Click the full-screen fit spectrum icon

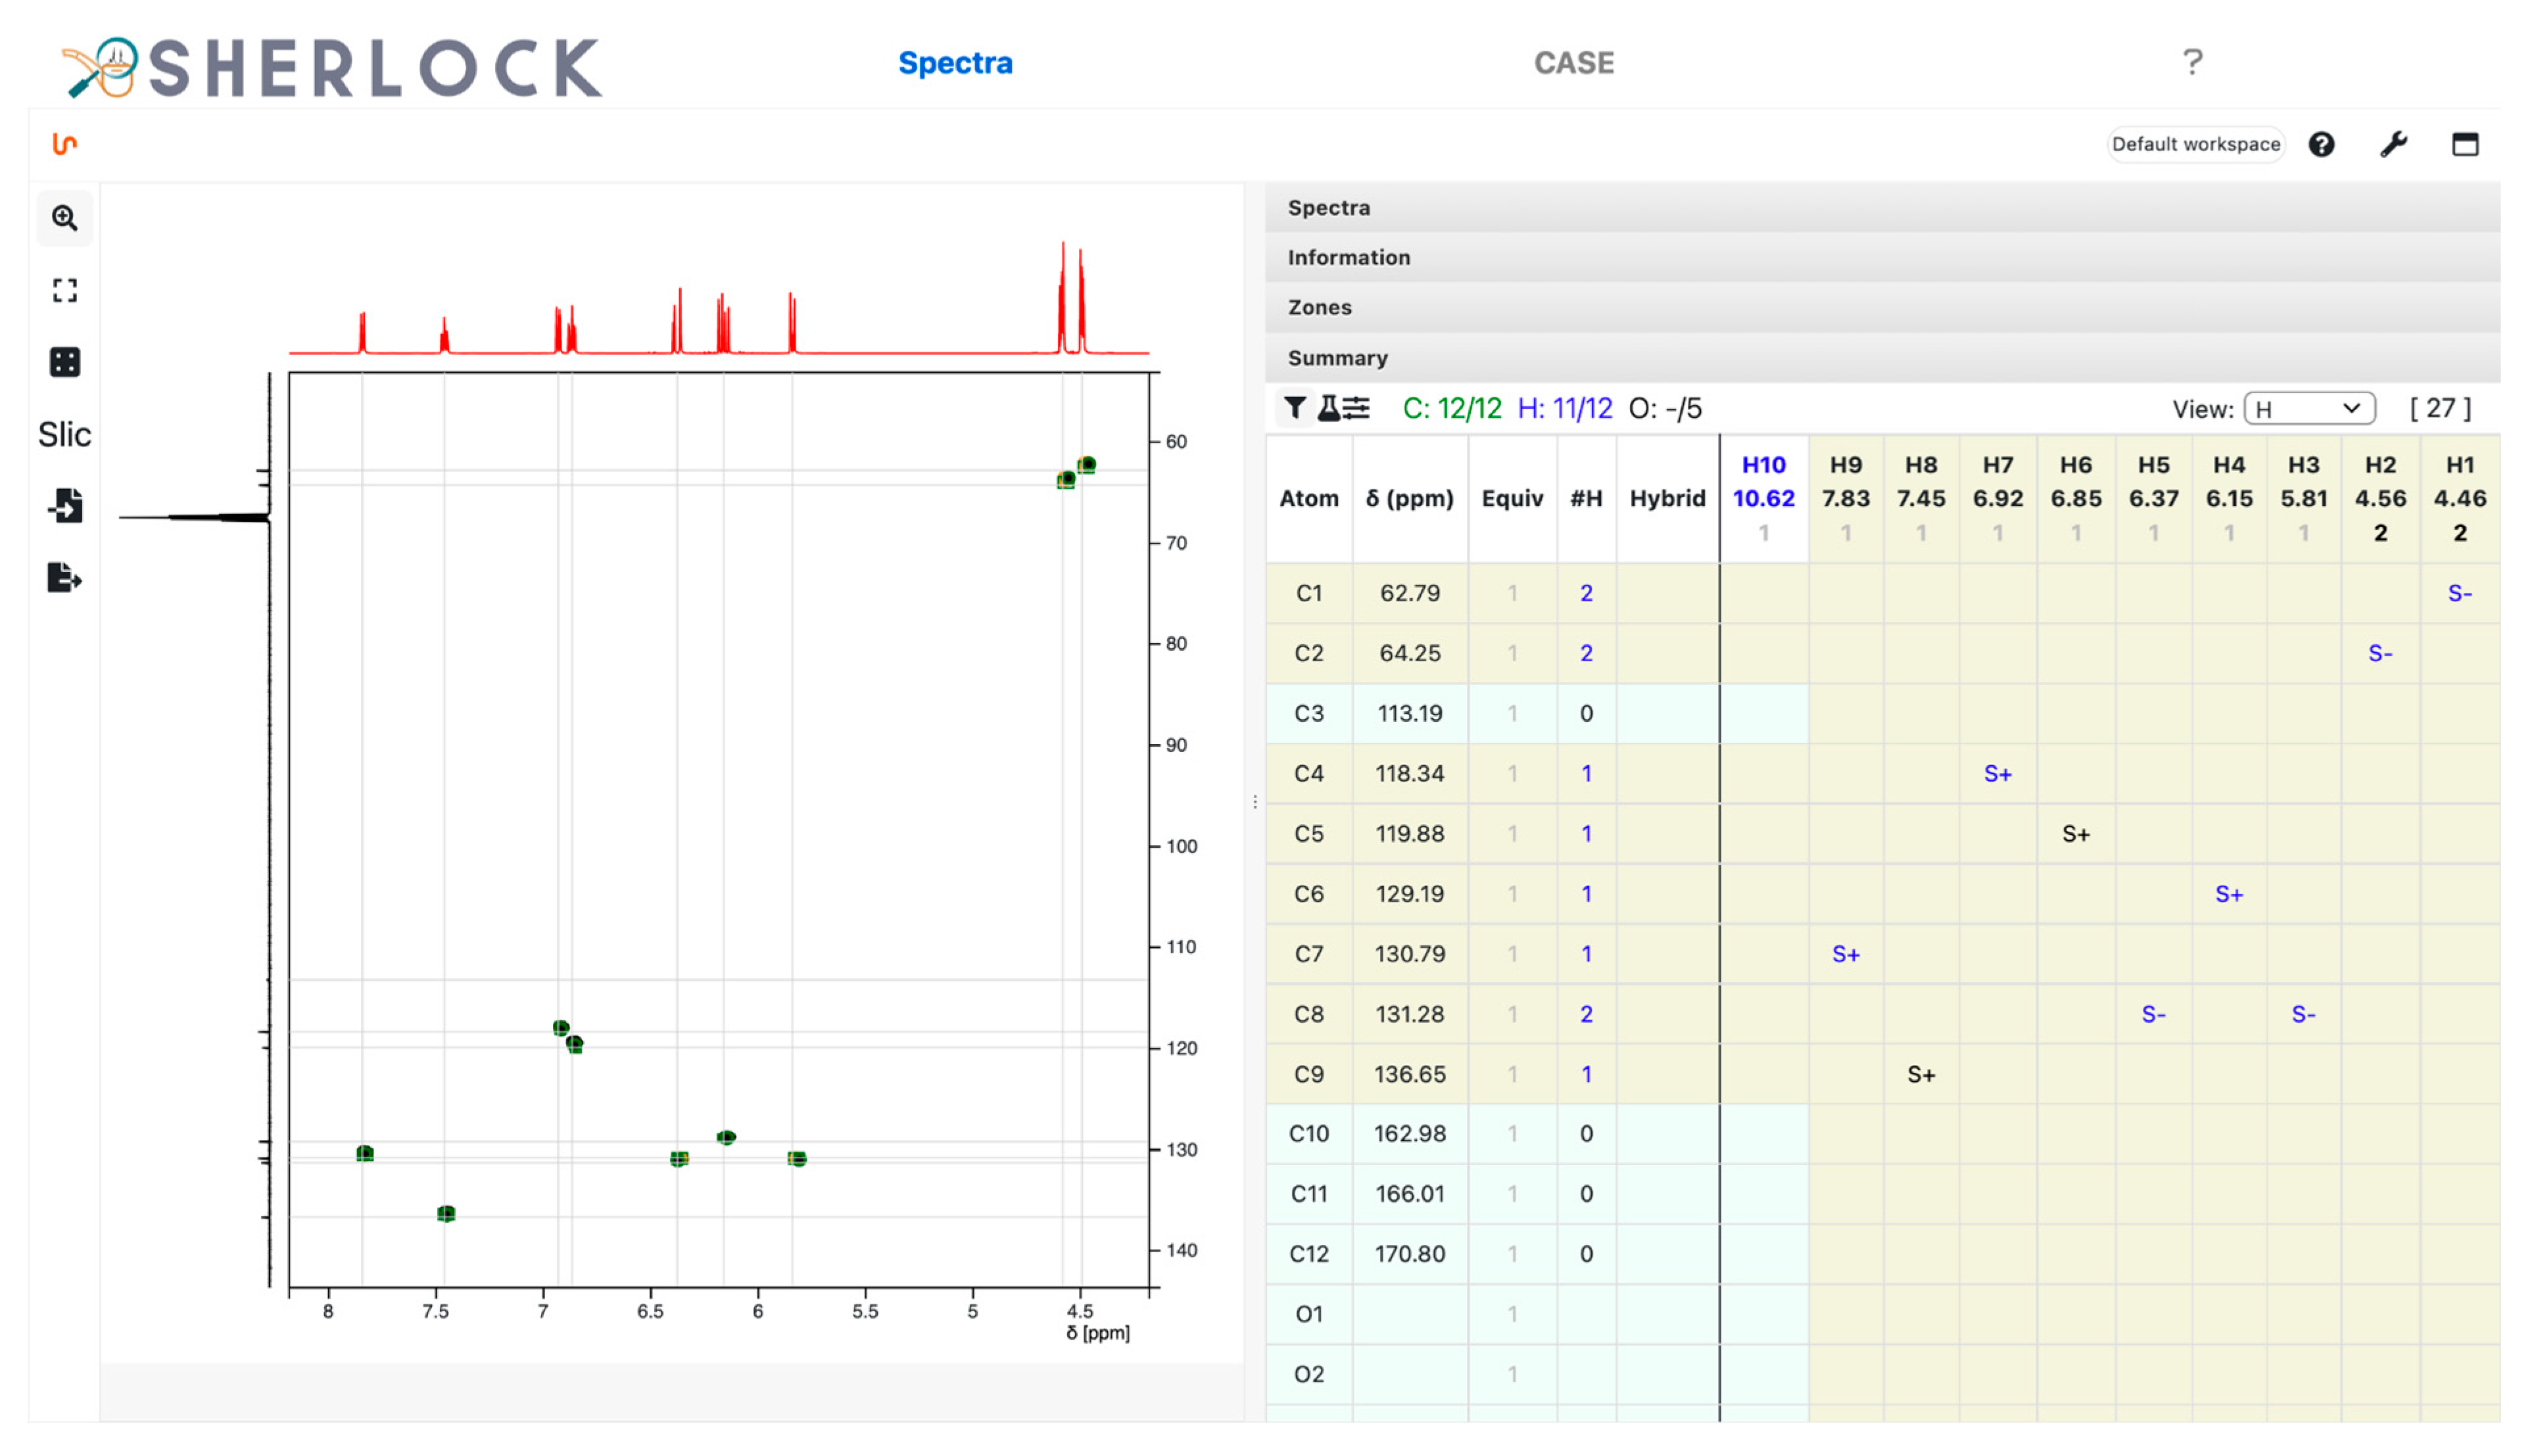click(x=65, y=291)
